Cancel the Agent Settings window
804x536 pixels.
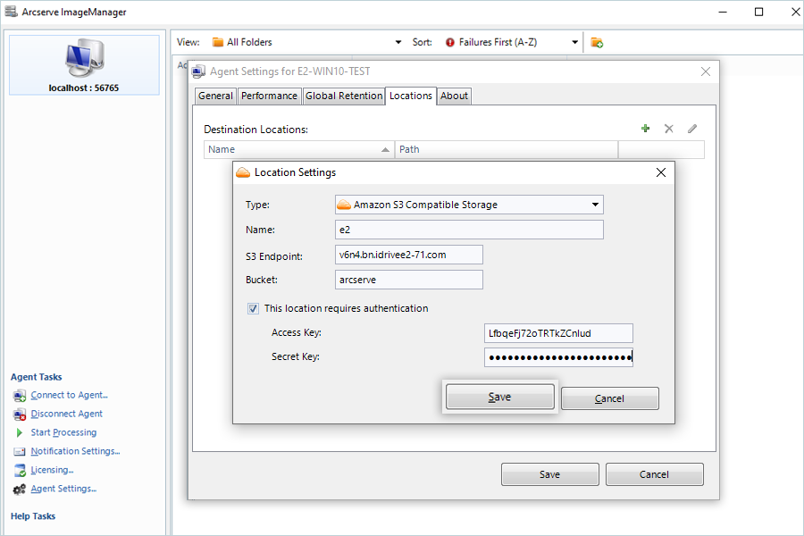[654, 474]
